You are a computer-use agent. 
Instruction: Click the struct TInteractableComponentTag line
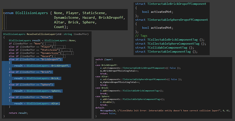coord(166,52)
